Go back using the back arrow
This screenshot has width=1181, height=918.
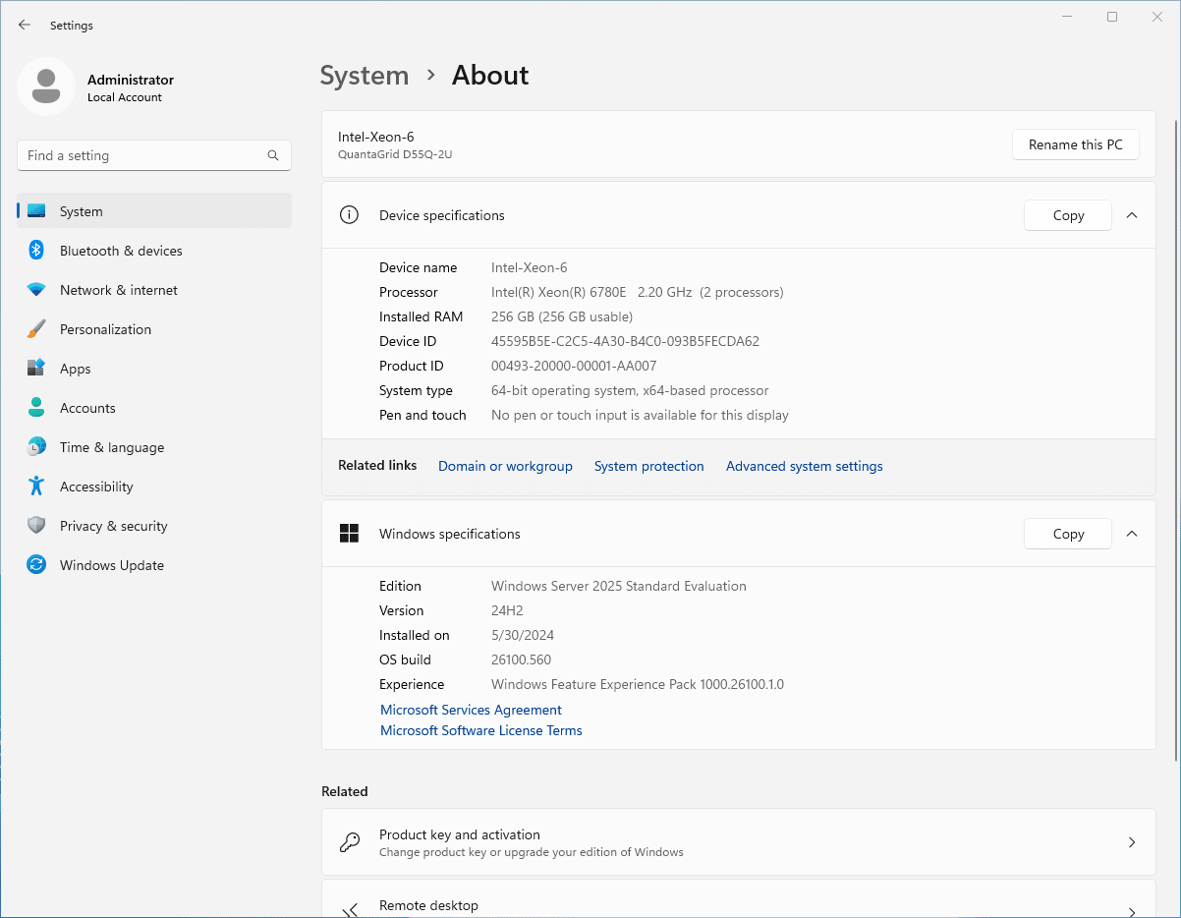(25, 25)
